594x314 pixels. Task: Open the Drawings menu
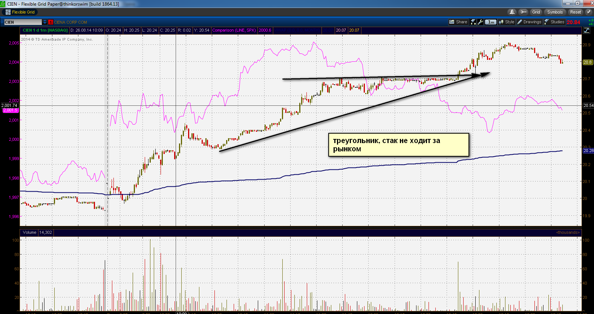(x=529, y=22)
